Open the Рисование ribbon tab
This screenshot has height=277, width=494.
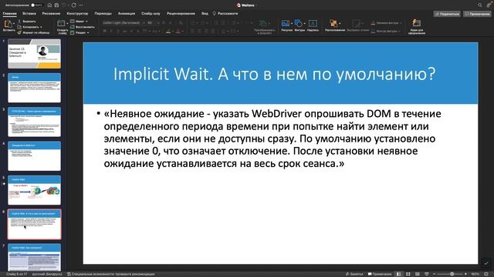tap(51, 14)
